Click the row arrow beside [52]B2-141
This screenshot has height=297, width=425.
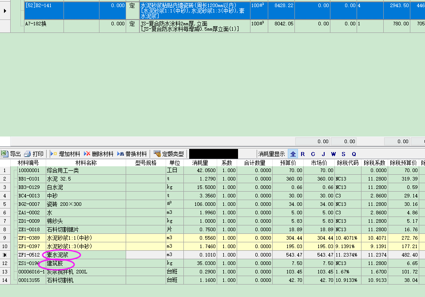5,11
